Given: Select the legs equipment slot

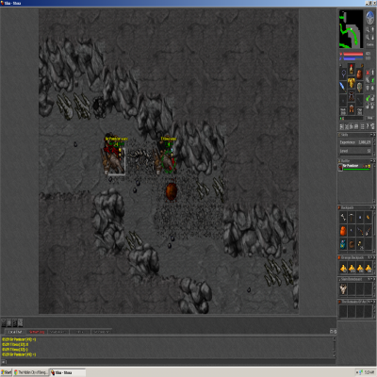Looking at the screenshot, I should tap(352, 96).
